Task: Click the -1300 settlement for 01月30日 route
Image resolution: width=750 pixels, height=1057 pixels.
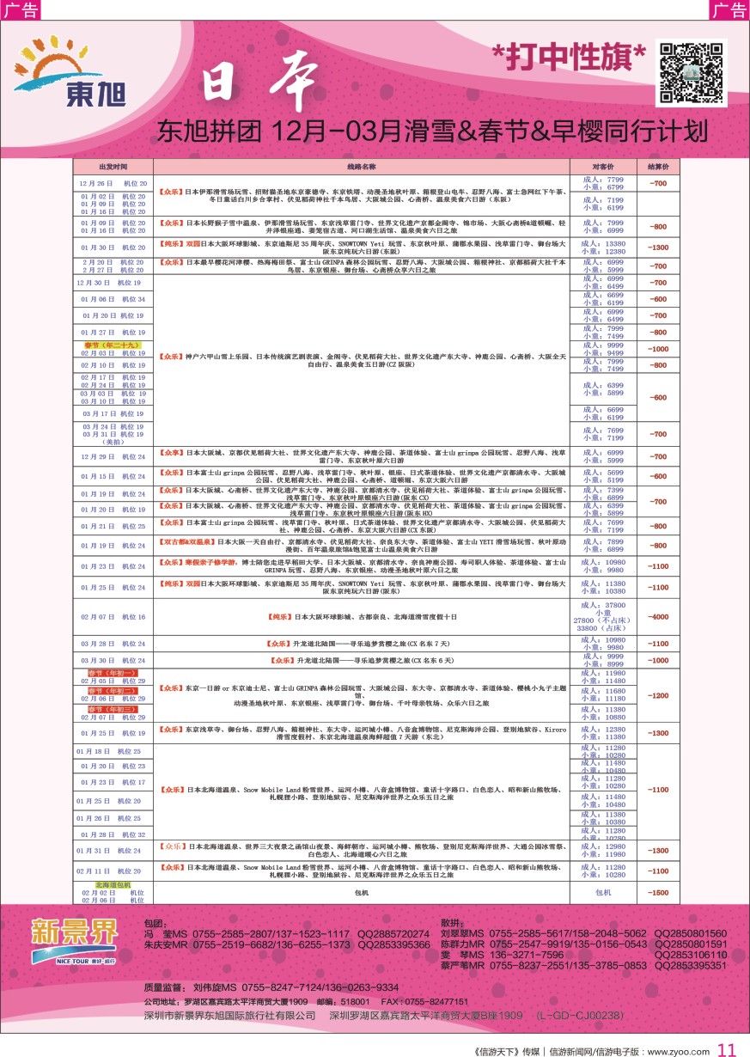Action: pos(657,247)
